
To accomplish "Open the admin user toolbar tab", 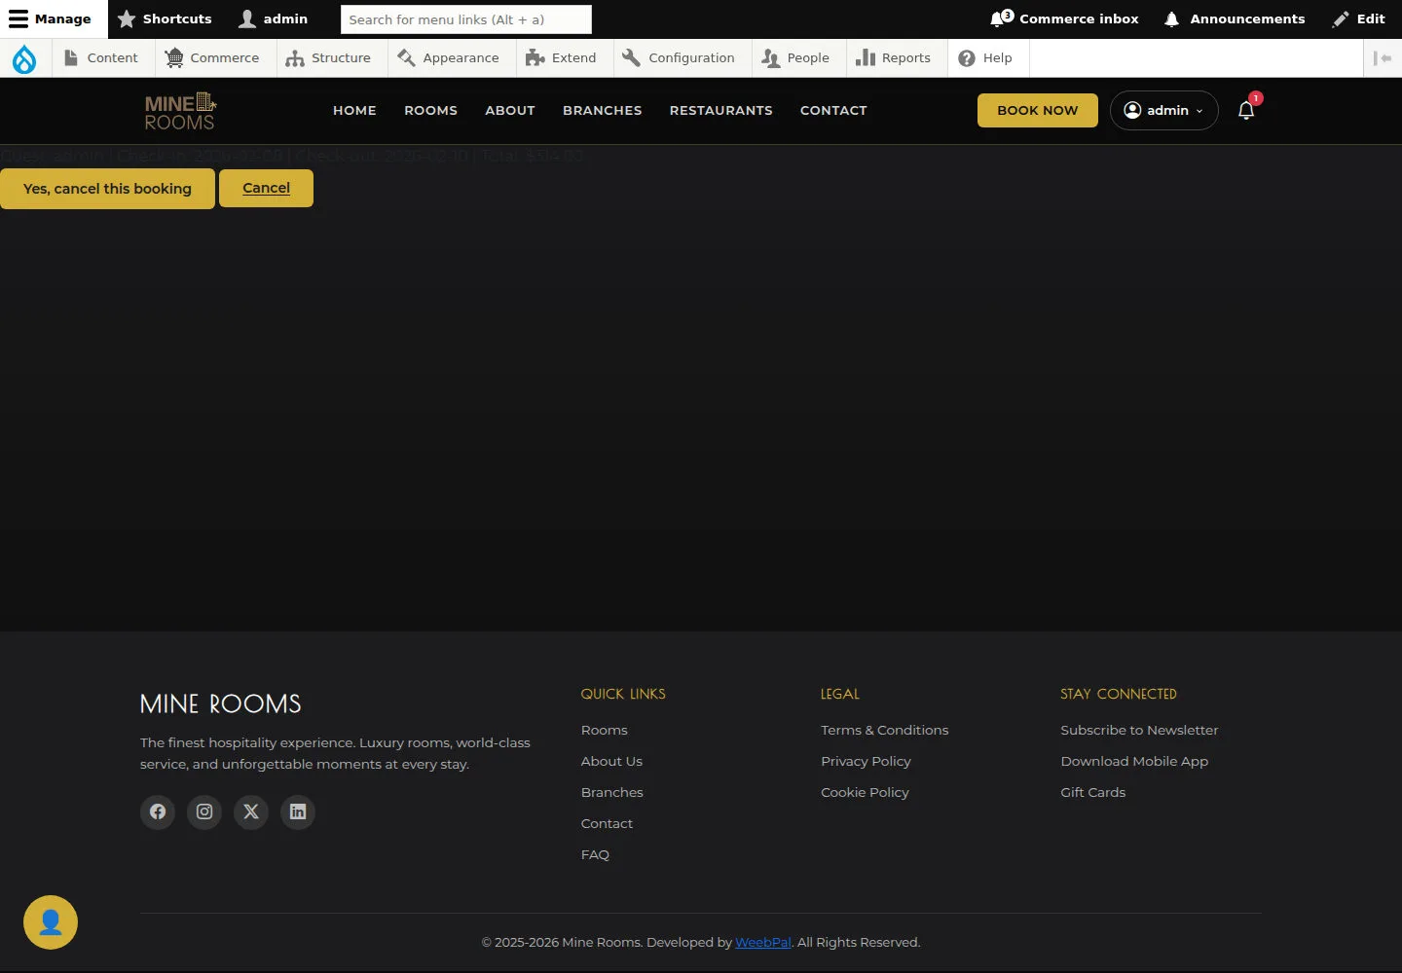I will pyautogui.click(x=274, y=19).
